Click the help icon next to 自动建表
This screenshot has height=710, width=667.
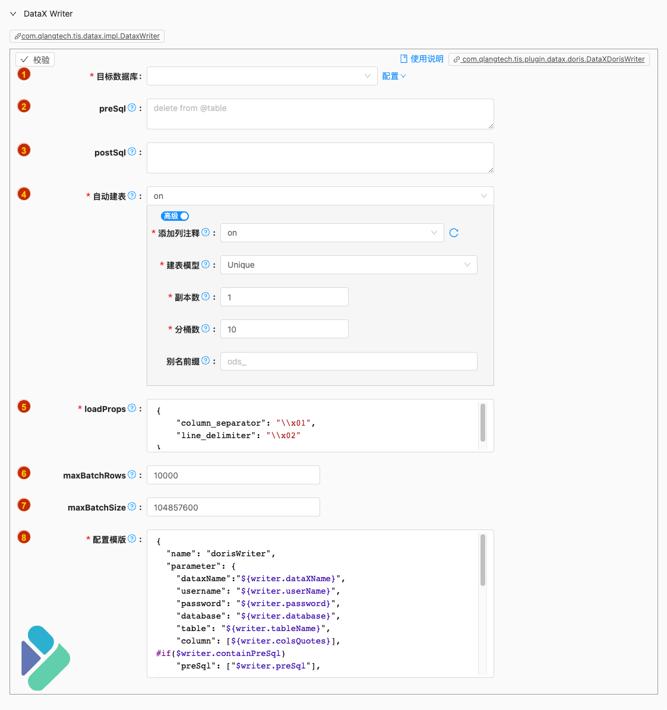[132, 195]
